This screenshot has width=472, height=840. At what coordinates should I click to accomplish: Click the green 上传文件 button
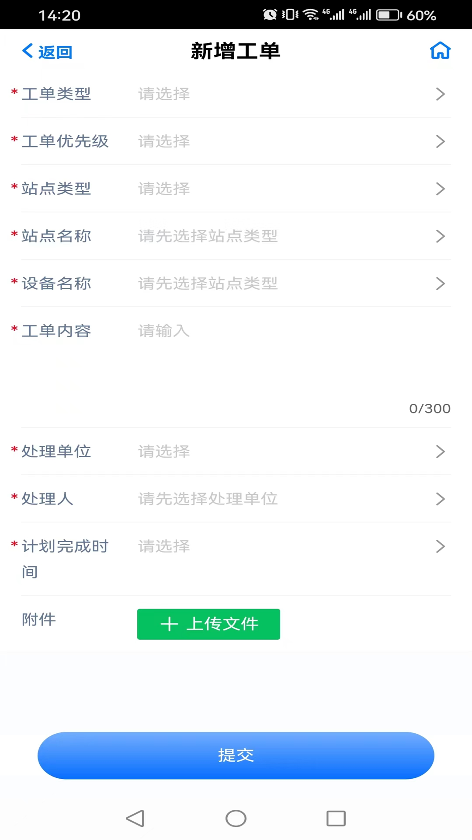coord(208,624)
